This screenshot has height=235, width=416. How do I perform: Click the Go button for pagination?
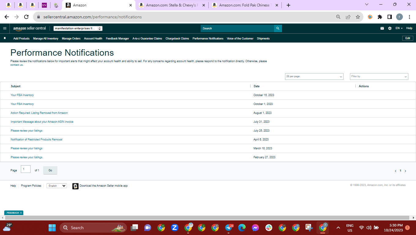[x=50, y=170]
